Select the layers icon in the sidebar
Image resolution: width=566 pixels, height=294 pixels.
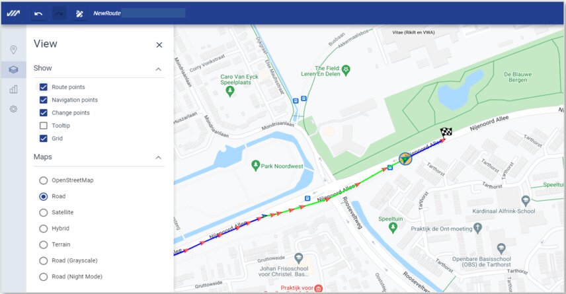[x=13, y=69]
